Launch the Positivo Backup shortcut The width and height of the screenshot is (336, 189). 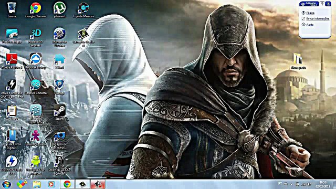(36, 61)
